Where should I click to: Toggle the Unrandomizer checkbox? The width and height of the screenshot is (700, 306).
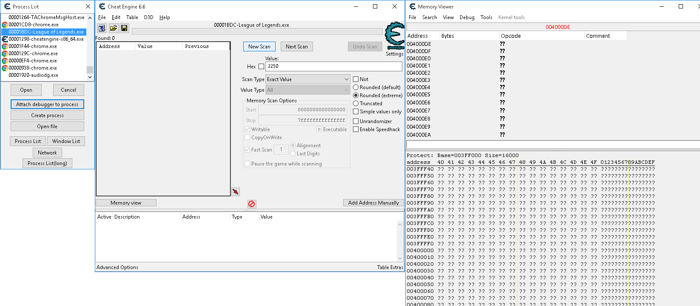pyautogui.click(x=356, y=121)
